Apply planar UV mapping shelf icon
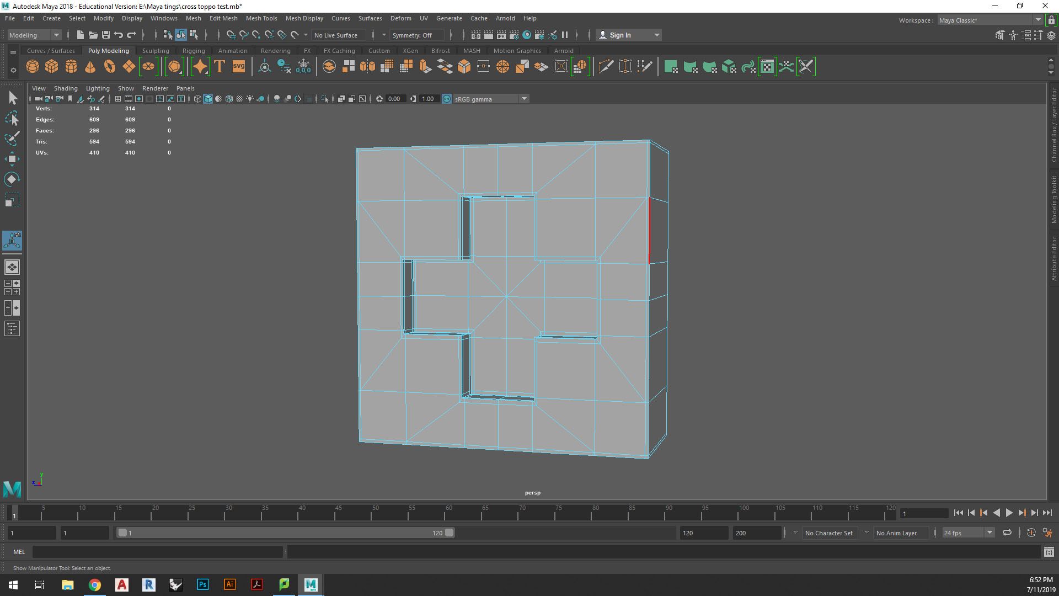 click(x=671, y=67)
